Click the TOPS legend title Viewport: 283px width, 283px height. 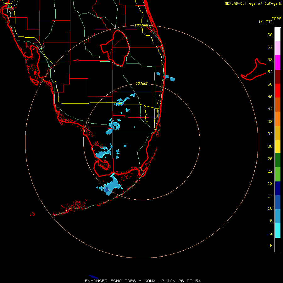point(276,19)
